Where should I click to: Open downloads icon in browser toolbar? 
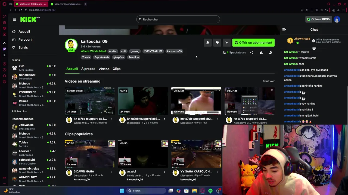tap(338, 10)
